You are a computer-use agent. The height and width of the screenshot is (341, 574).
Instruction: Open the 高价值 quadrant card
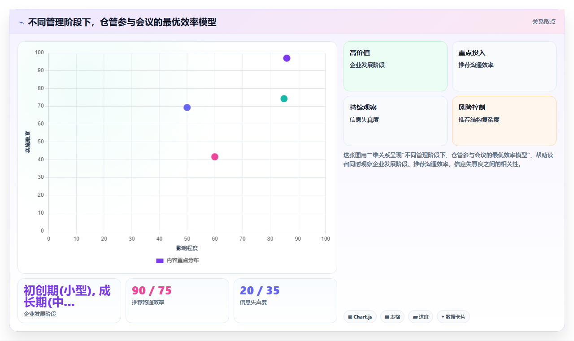396,66
